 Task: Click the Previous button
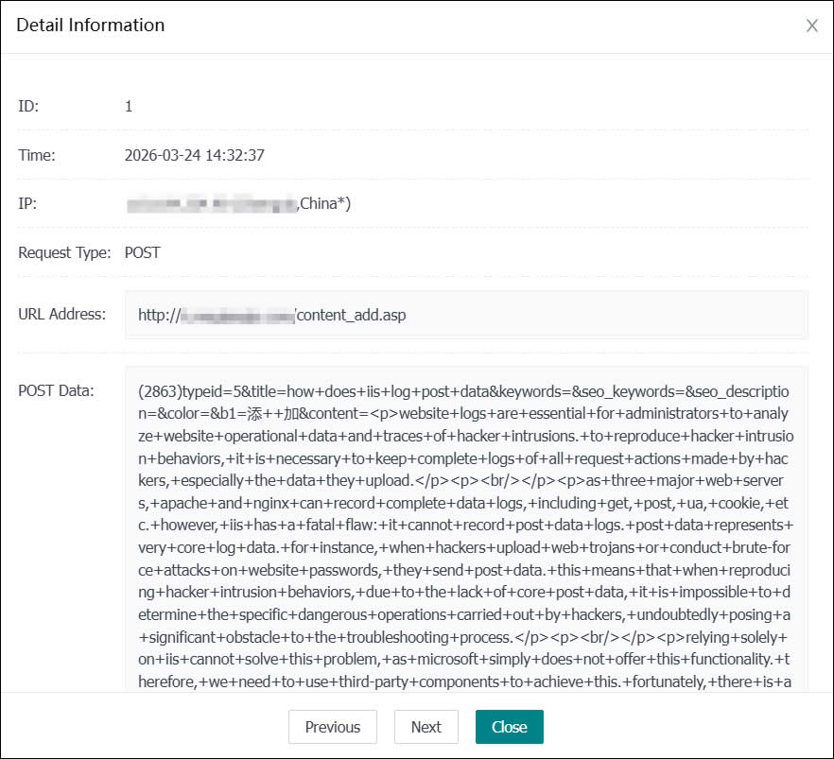point(332,727)
